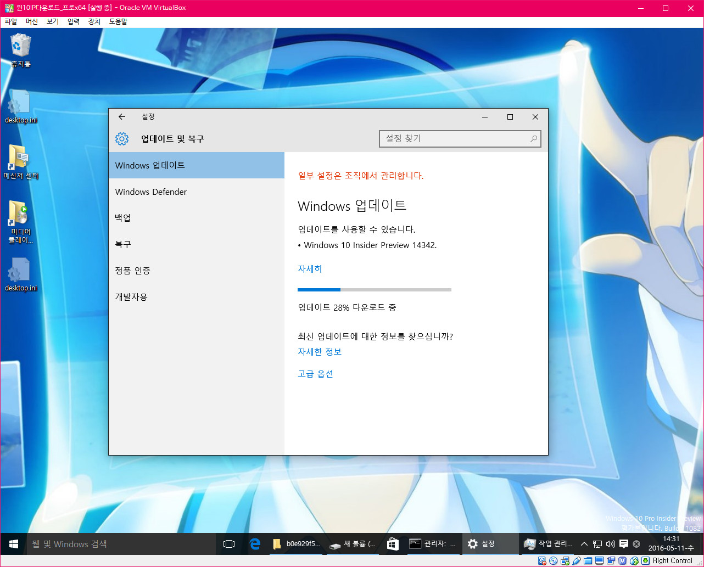This screenshot has height=567, width=704.
Task: Open the 자세한 정보 link
Action: [320, 352]
